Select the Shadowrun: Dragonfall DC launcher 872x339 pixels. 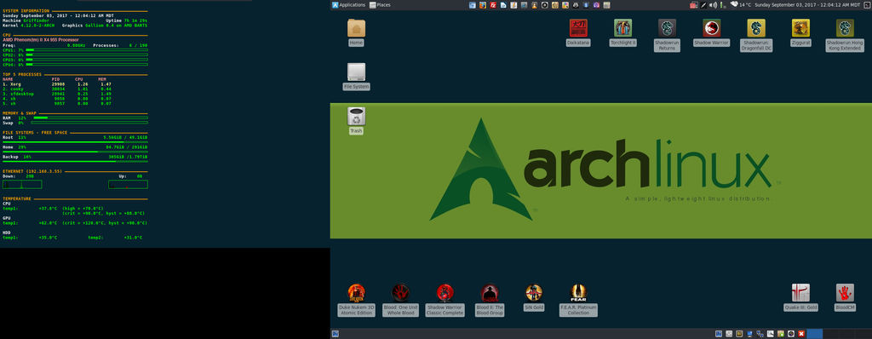point(756,35)
